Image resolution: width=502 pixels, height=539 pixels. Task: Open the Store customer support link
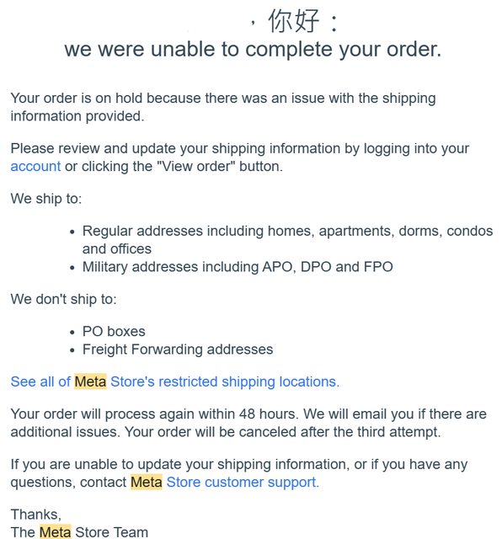pyautogui.click(x=243, y=482)
